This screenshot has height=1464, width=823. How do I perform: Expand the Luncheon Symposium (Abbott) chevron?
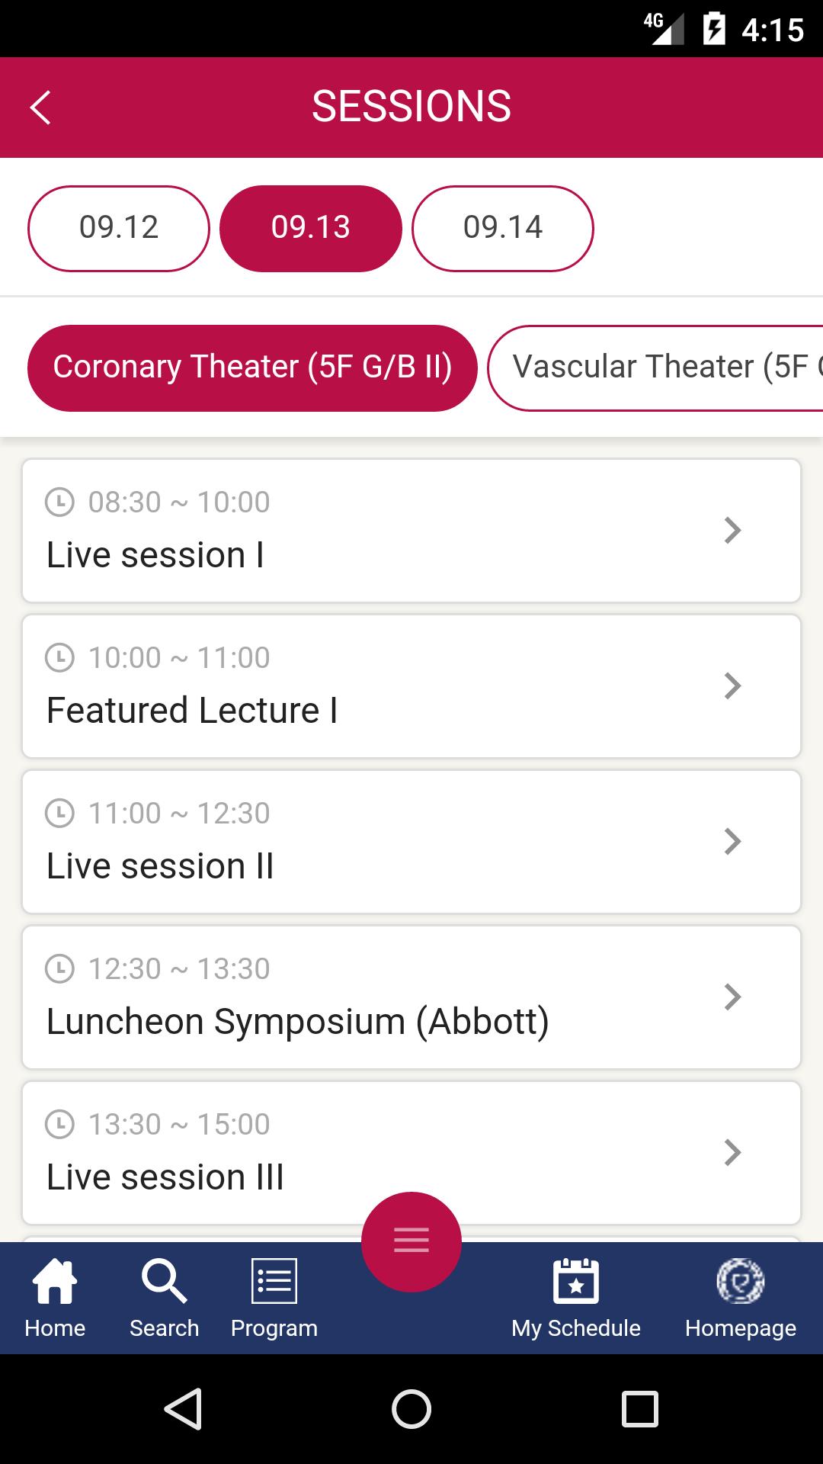click(732, 997)
